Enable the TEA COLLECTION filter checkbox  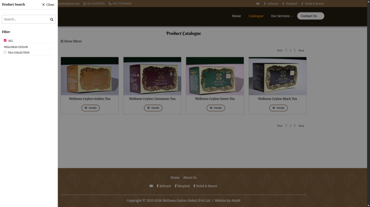tap(5, 52)
